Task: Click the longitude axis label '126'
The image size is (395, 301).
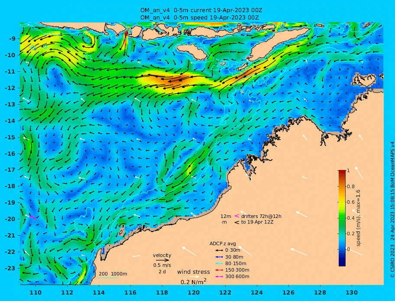Action: click(288, 292)
